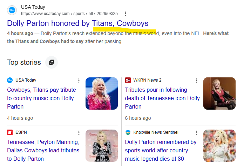Open "Tributes pour in following death" story
Viewport: 244px width, 166px height.
(x=162, y=98)
